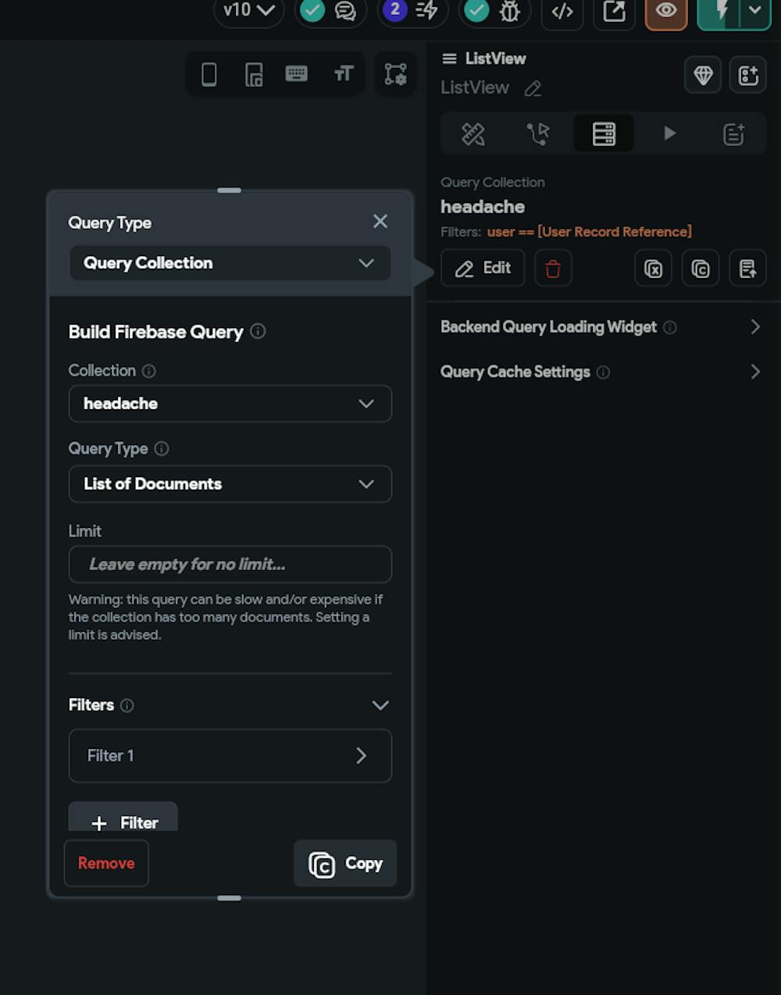
Task: Click the Copy button in popup
Action: 345,864
